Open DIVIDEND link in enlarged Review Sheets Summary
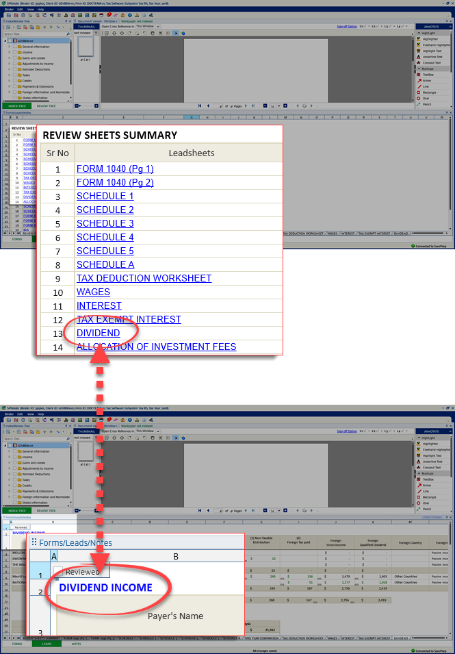This screenshot has width=455, height=654. pyautogui.click(x=98, y=334)
